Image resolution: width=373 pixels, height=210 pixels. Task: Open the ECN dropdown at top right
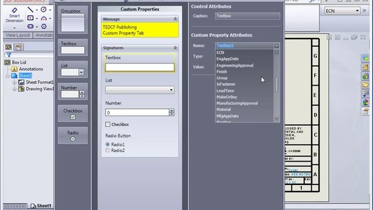coord(357,10)
